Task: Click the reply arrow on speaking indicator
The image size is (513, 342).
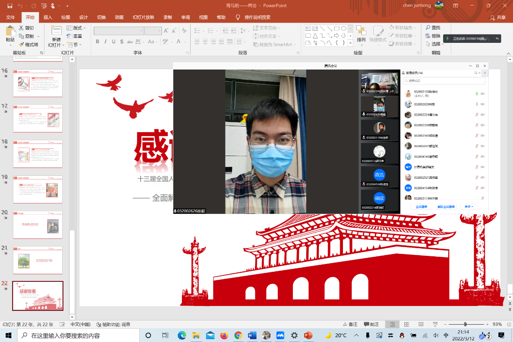Action: 497,38
